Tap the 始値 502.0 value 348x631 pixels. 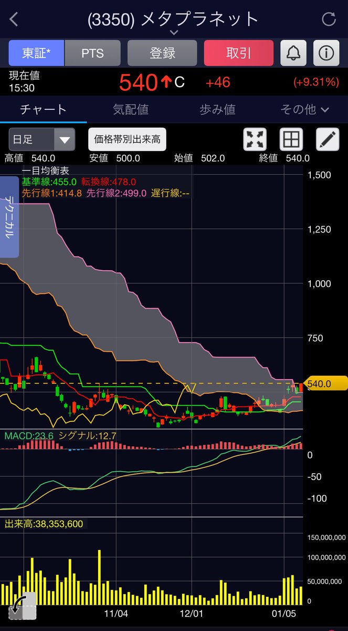tap(199, 158)
